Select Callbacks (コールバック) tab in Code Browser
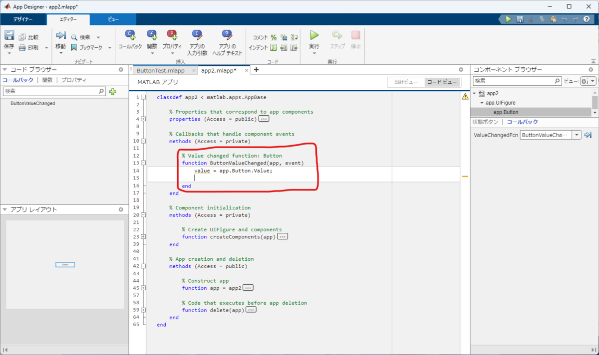 coord(18,80)
